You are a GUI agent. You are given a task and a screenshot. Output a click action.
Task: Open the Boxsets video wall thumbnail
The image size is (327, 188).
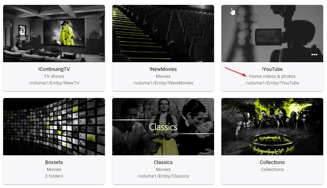[x=54, y=126]
